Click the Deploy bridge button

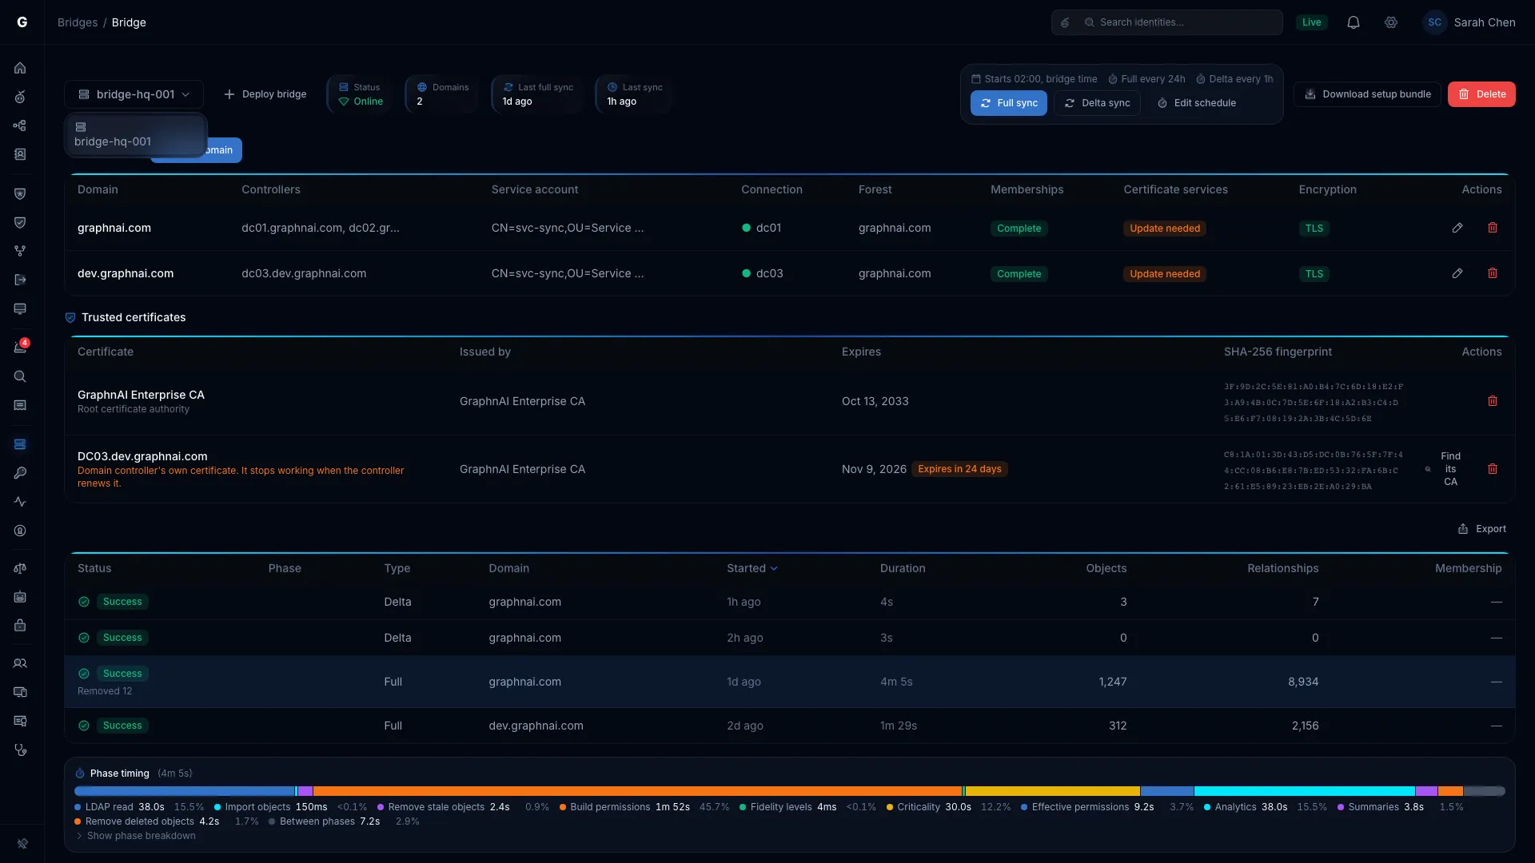click(265, 94)
